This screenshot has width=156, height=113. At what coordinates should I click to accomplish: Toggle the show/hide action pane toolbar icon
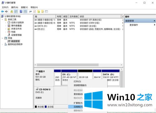point(25,11)
